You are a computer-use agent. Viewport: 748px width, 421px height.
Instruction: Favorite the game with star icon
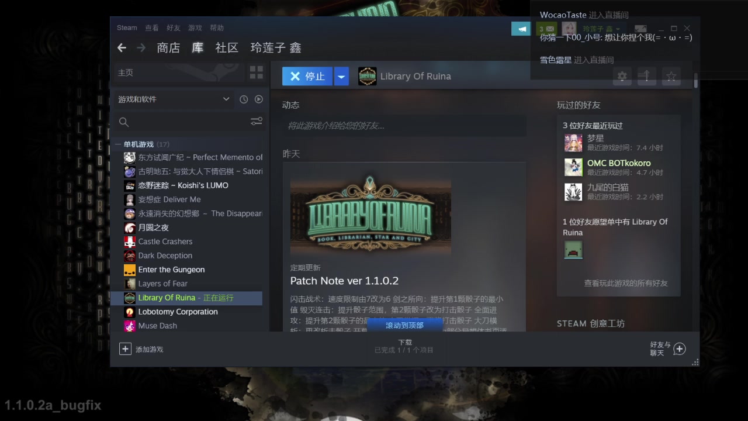(671, 76)
